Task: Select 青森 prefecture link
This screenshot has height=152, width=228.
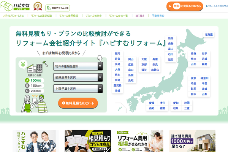Action: [x=193, y=54]
